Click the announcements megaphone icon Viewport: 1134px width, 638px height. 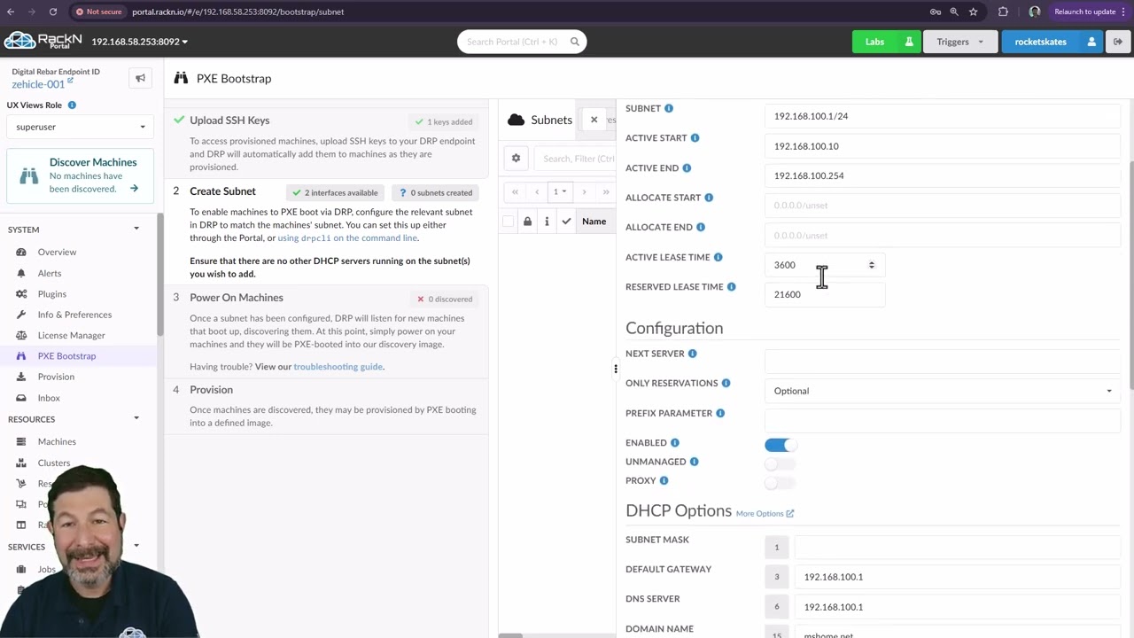click(x=140, y=78)
